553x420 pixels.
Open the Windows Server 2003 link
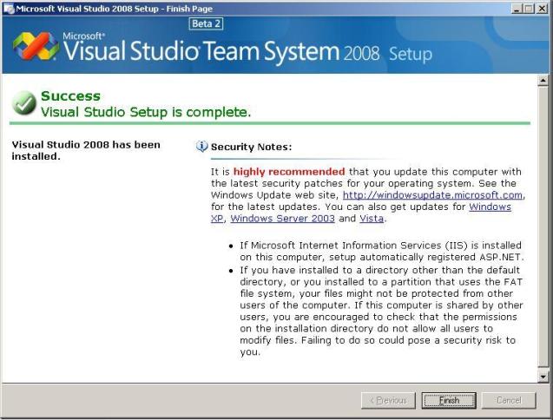click(x=275, y=219)
